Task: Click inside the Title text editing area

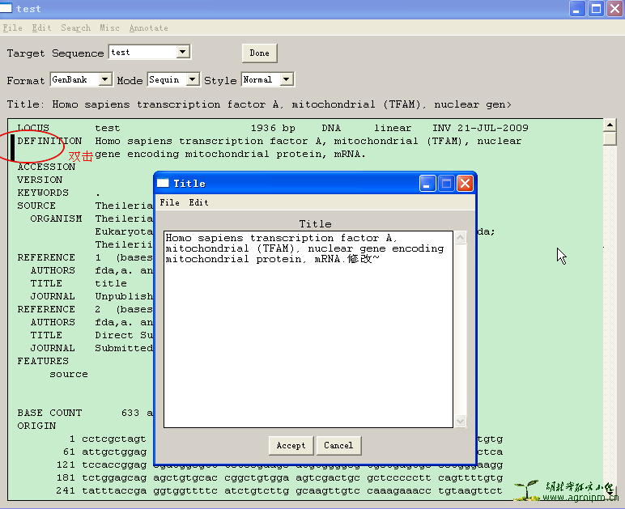Action: click(x=308, y=340)
